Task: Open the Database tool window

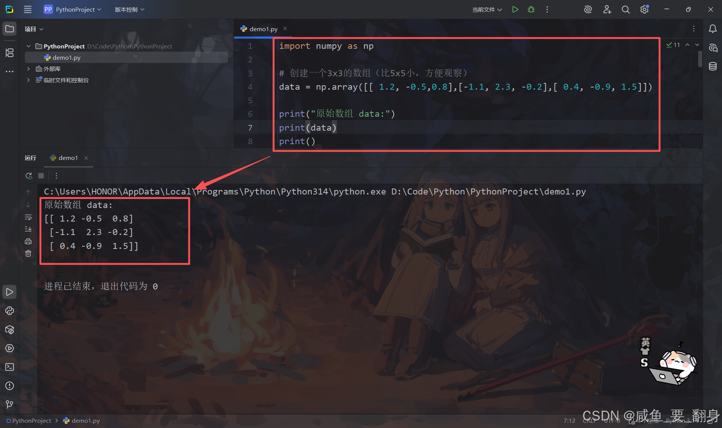Action: point(713,66)
